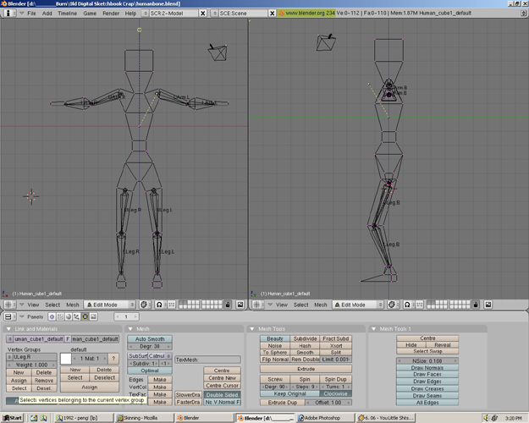Click the Rem Doubles button
529x423 pixels.
(305, 360)
